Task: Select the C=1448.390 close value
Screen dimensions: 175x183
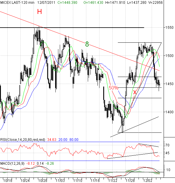Action: point(67,2)
